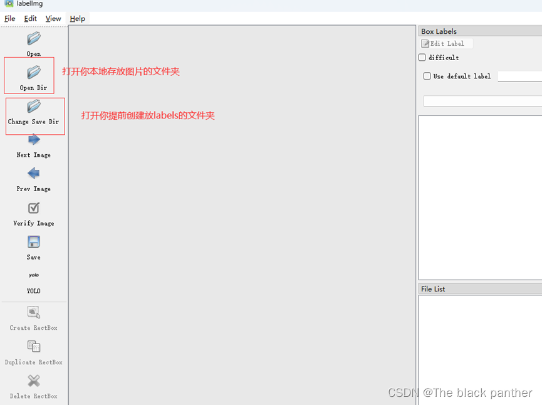Open the Edit menu

point(31,19)
